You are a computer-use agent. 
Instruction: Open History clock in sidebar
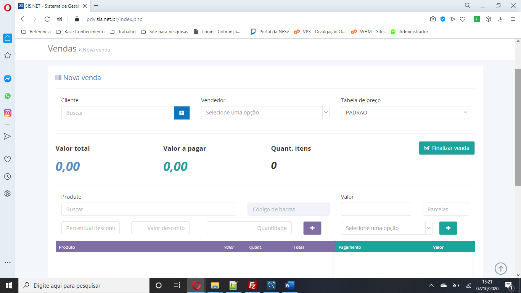click(7, 176)
